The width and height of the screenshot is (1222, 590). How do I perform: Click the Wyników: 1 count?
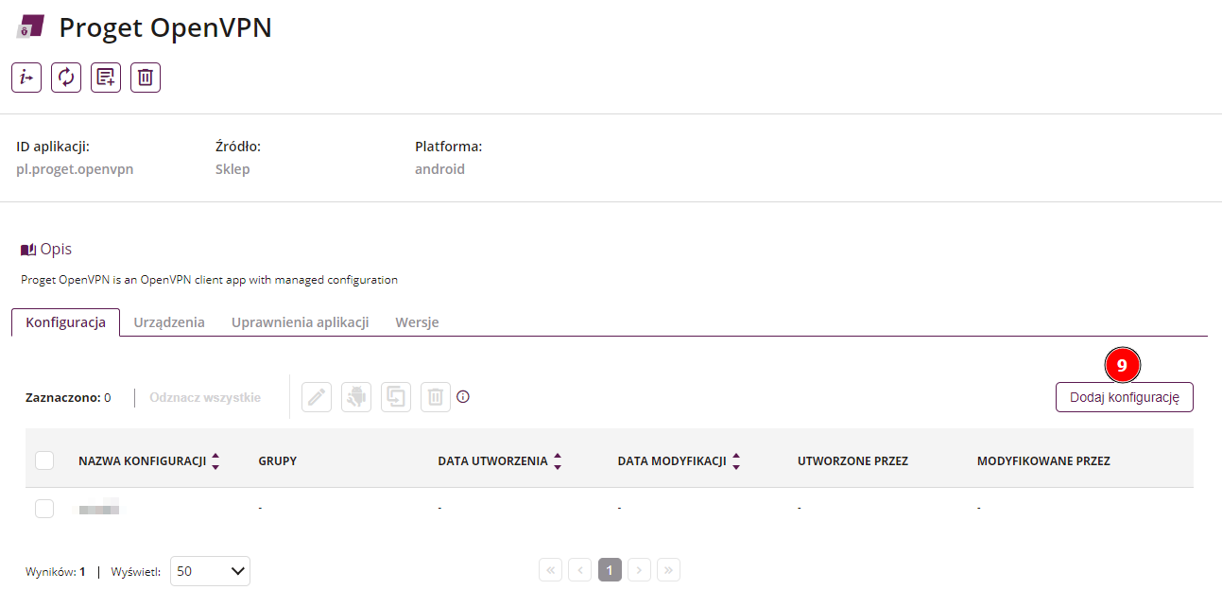tap(56, 571)
